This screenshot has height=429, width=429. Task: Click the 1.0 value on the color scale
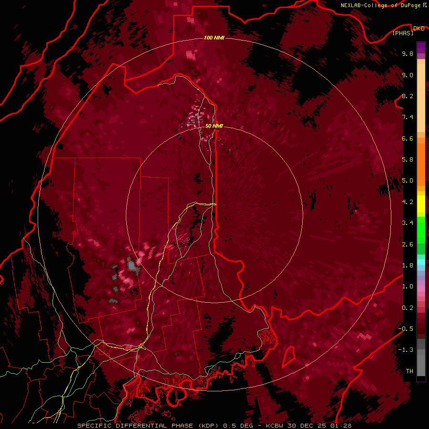(x=408, y=286)
